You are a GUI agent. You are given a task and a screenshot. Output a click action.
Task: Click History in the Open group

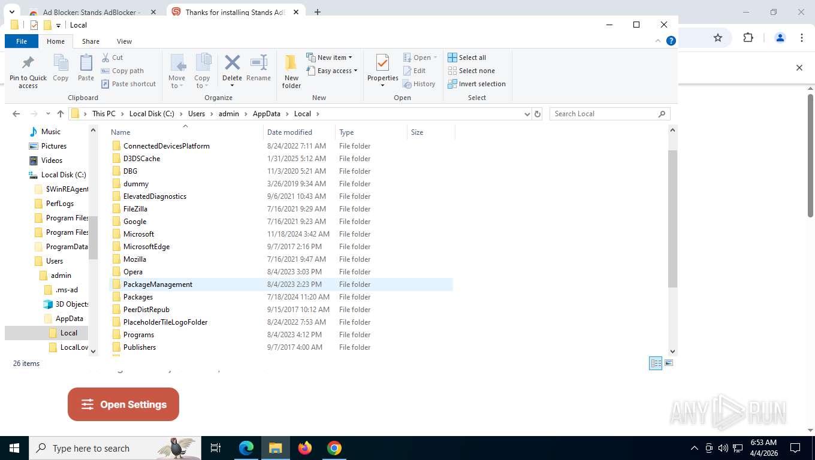(x=419, y=84)
